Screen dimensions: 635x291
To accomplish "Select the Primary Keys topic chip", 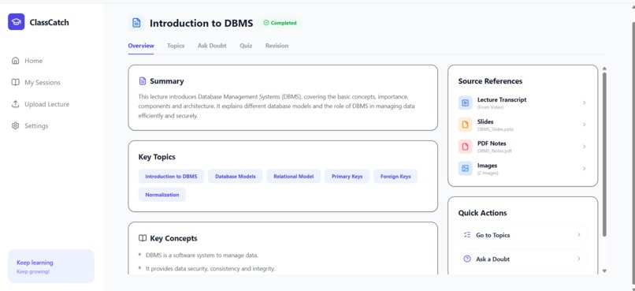I will pos(347,177).
